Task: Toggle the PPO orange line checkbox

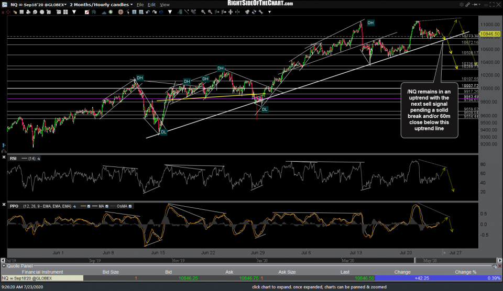Action: [x=89, y=206]
